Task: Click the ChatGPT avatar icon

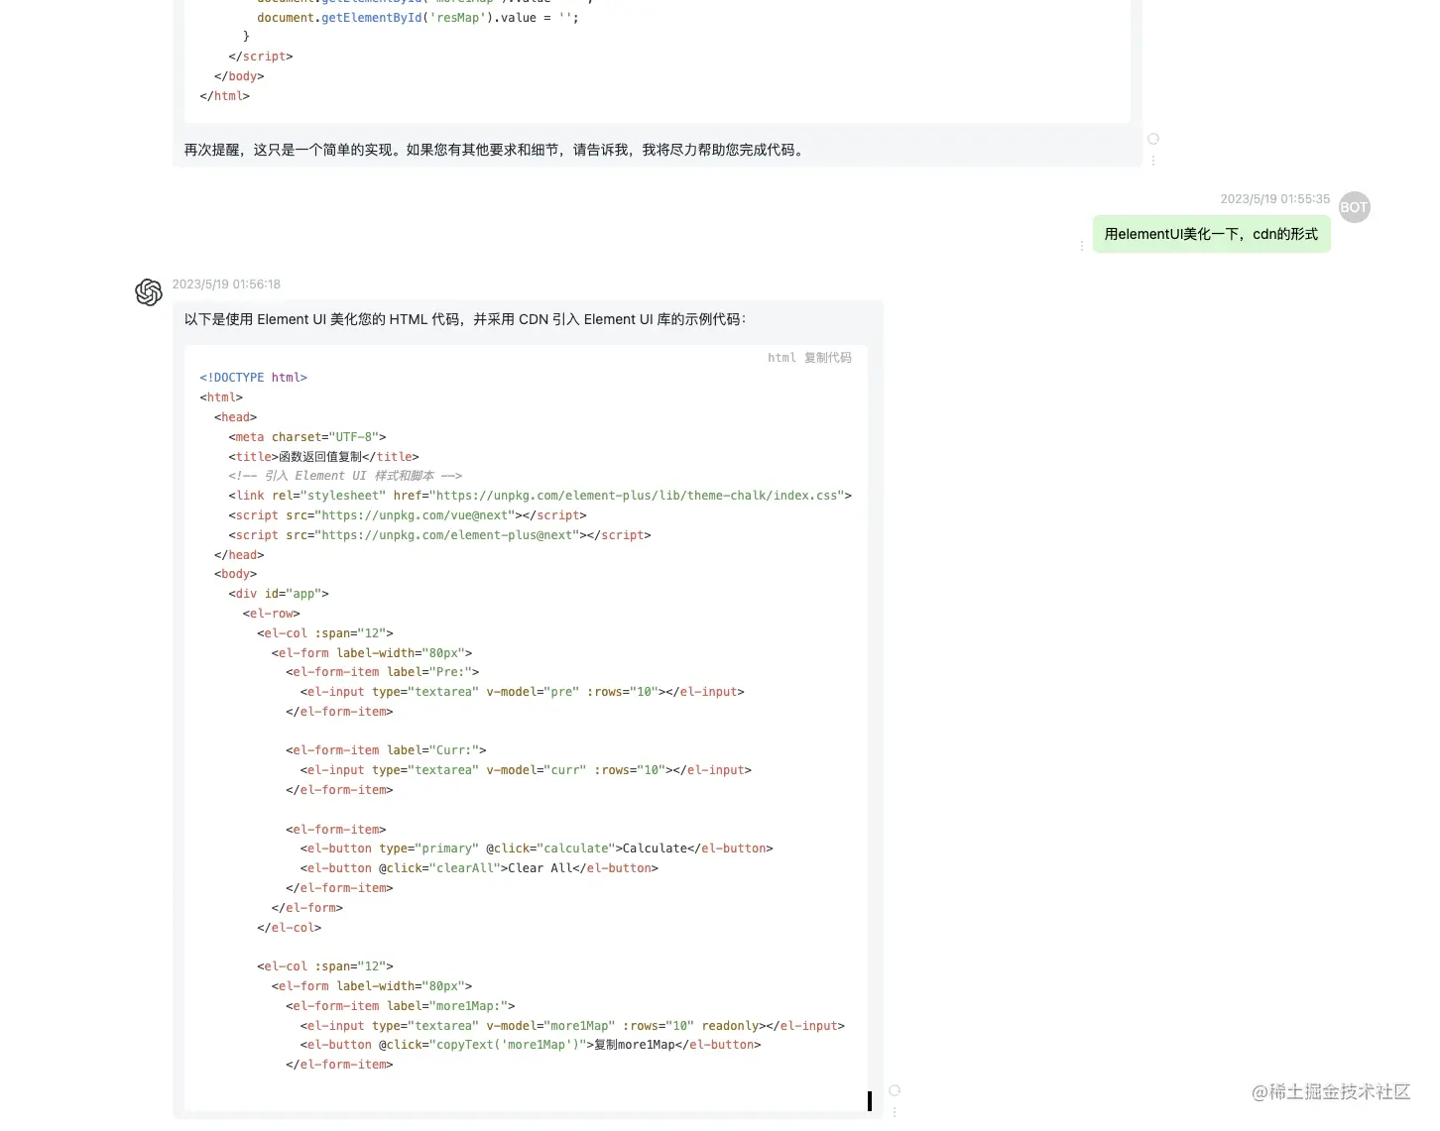Action: [149, 292]
